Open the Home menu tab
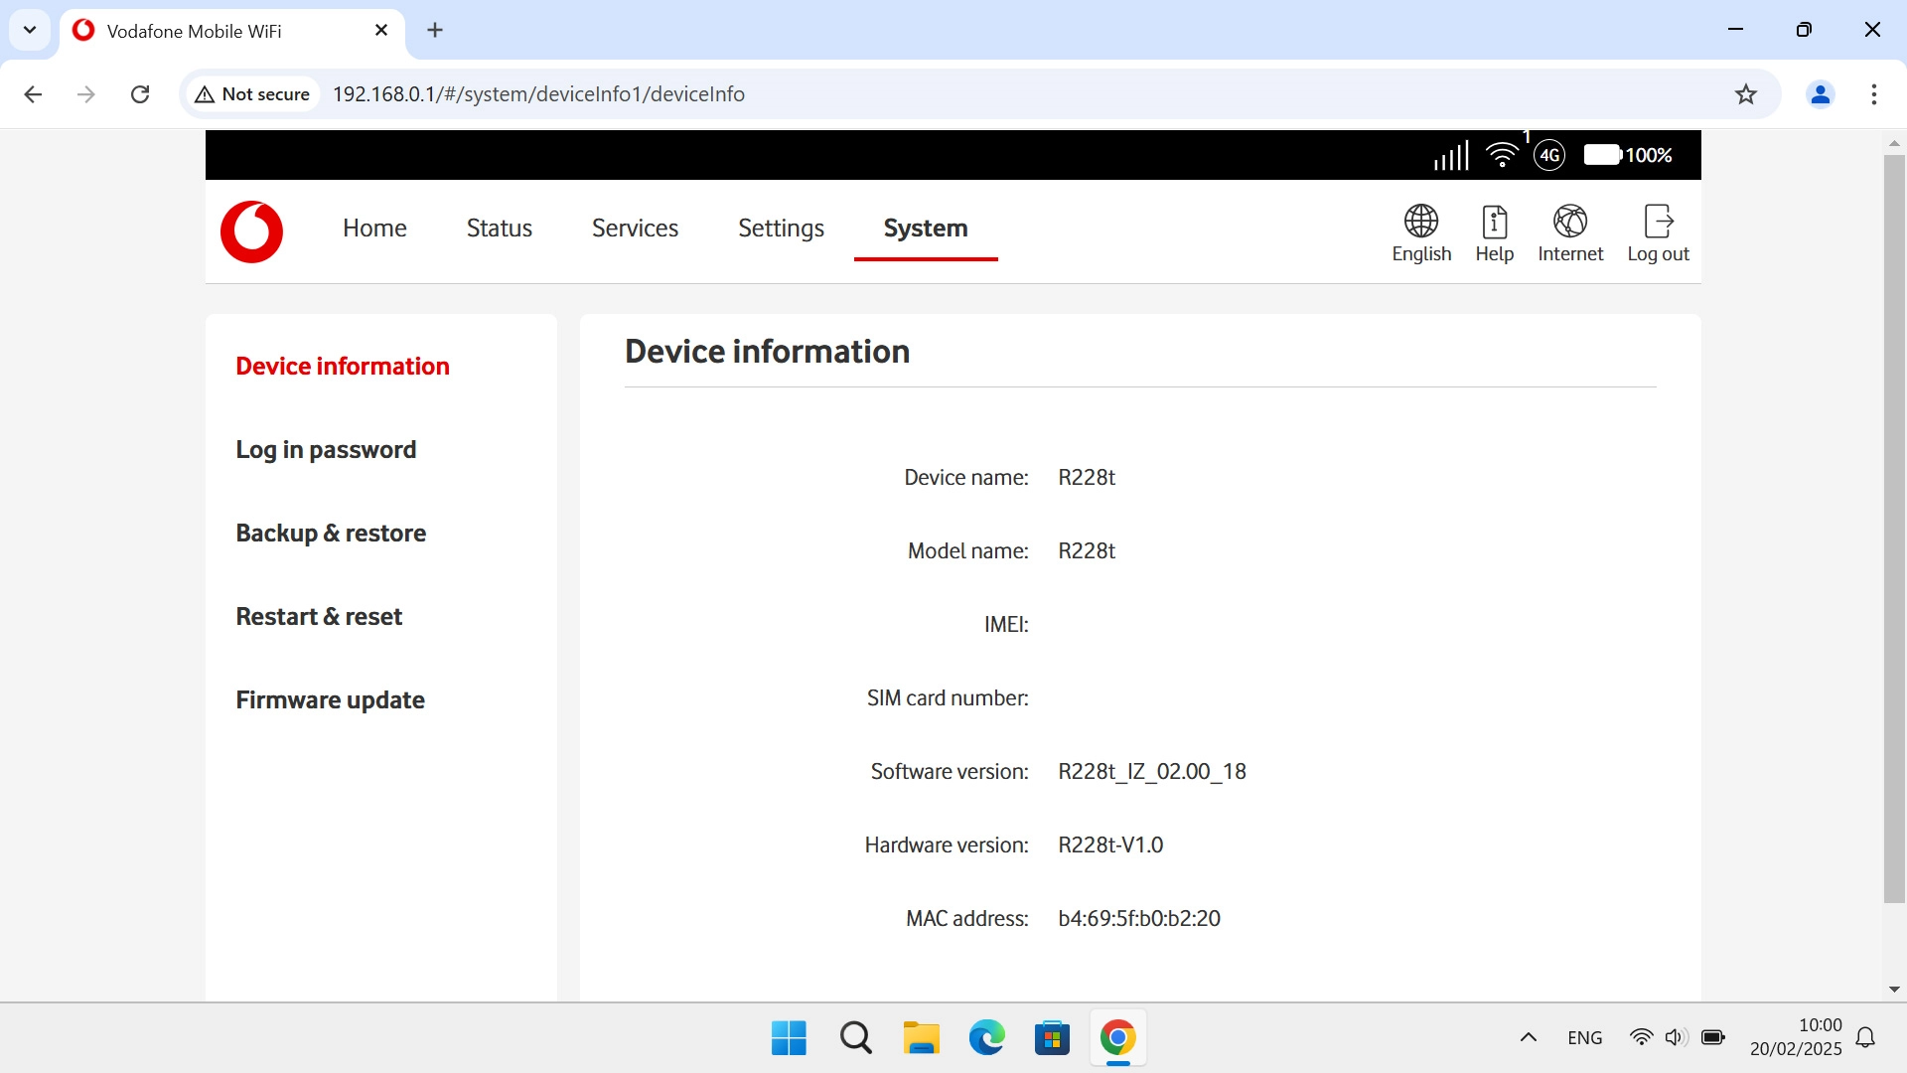Image resolution: width=1907 pixels, height=1073 pixels. point(374,229)
